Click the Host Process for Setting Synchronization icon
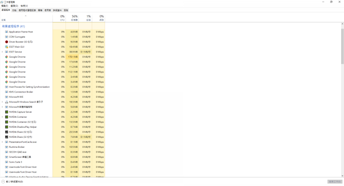 (x=7, y=87)
